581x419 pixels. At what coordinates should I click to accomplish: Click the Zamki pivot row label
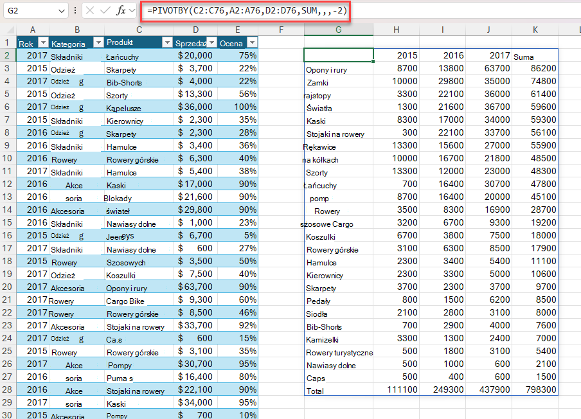[x=317, y=83]
